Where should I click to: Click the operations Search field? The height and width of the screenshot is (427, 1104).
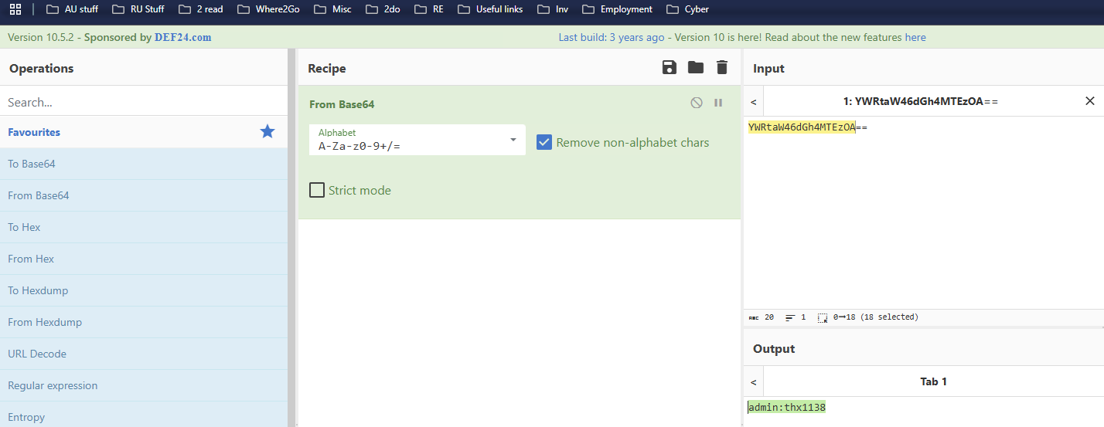coord(143,102)
